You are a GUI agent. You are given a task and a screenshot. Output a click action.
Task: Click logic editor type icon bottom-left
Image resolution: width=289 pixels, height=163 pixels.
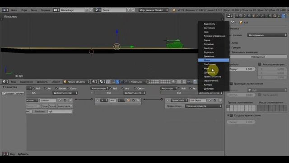pos(5,154)
